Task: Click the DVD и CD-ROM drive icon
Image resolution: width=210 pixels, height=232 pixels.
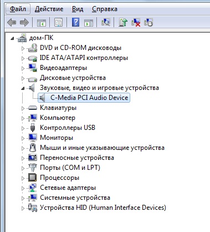Action: (33, 48)
